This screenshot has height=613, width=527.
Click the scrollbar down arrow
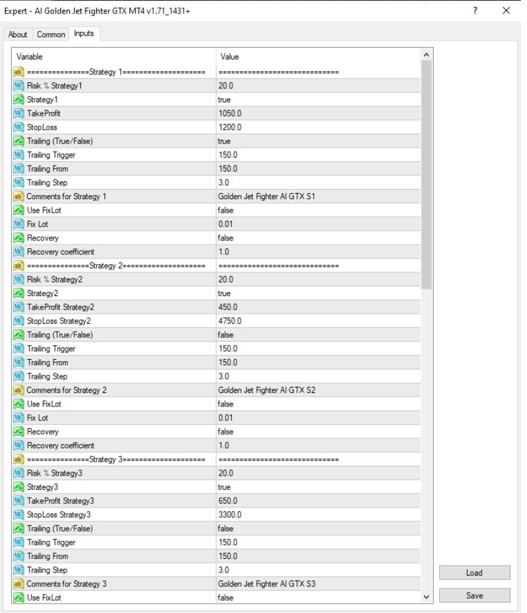tap(426, 597)
